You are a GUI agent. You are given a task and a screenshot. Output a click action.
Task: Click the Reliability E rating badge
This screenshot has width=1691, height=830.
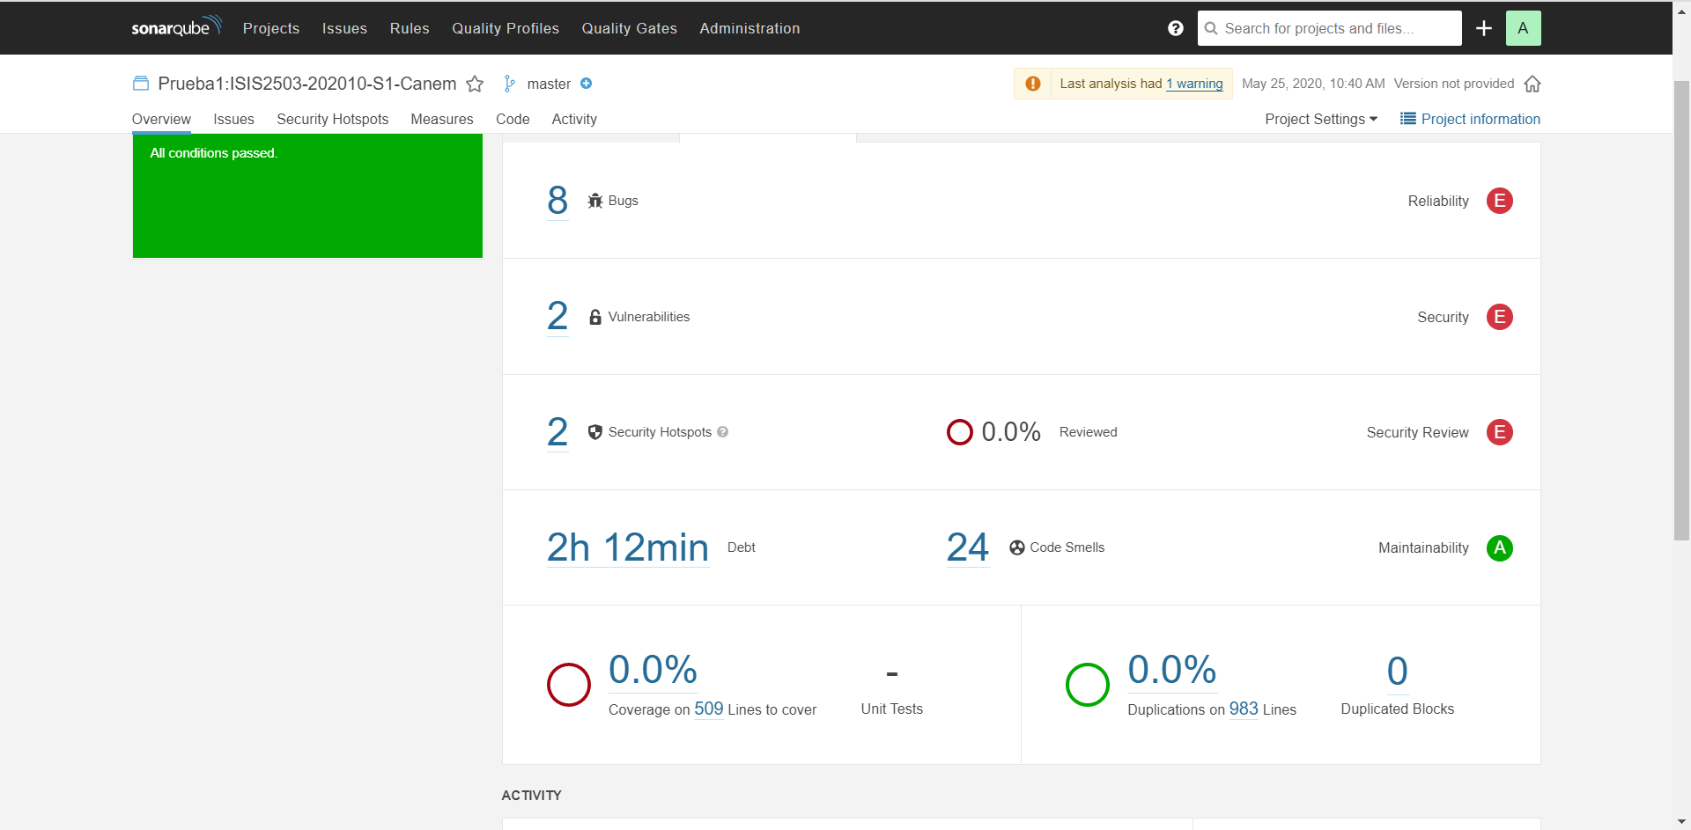click(x=1499, y=201)
